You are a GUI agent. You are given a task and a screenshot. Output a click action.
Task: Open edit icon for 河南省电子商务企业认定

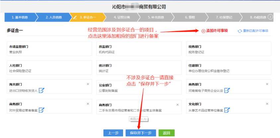pyautogui.click(x=227, y=90)
